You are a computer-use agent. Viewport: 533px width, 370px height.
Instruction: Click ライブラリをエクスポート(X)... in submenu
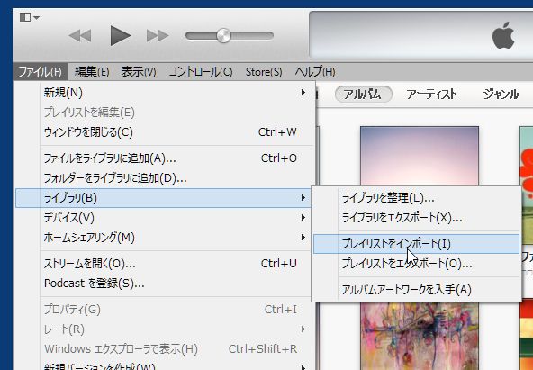[x=416, y=218]
